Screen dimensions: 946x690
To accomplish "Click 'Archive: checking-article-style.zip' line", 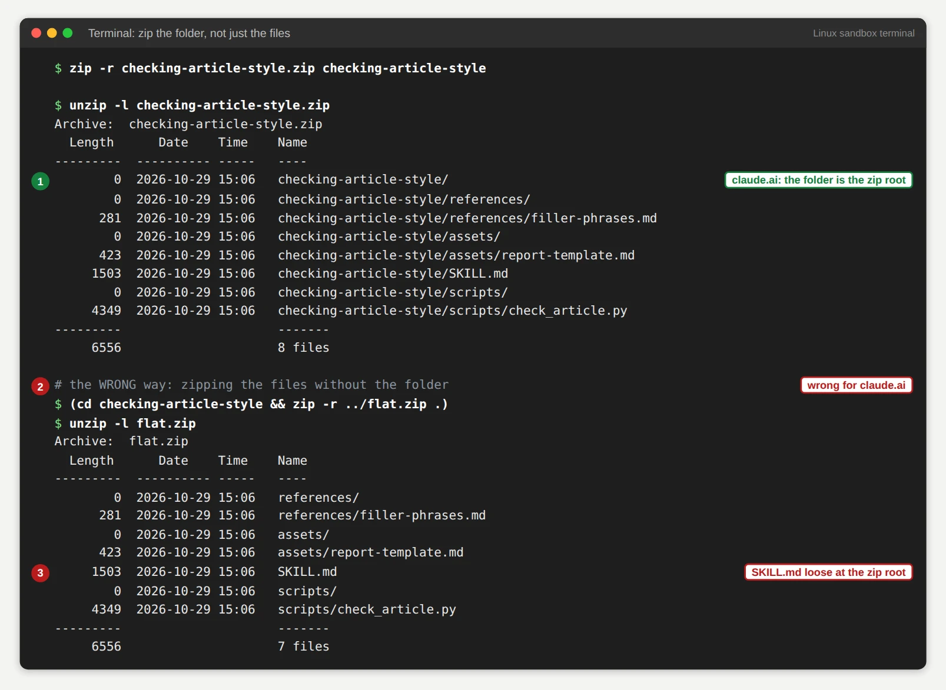I will point(188,124).
